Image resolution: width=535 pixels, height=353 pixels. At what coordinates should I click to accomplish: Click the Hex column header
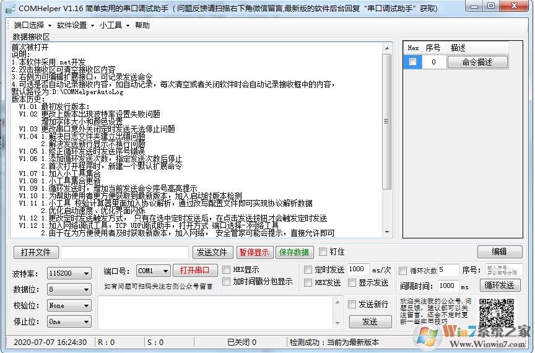pyautogui.click(x=413, y=48)
